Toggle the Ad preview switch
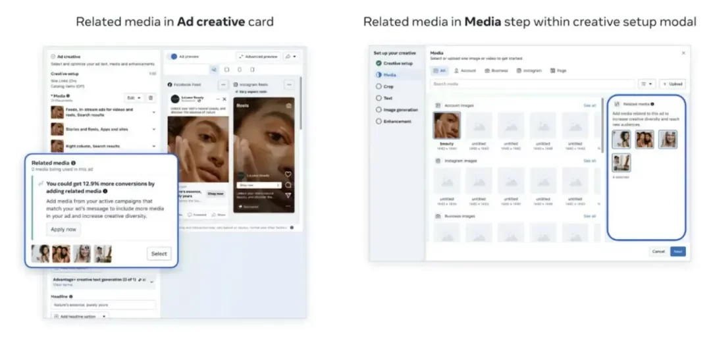This screenshot has height=339, width=711. coord(174,57)
